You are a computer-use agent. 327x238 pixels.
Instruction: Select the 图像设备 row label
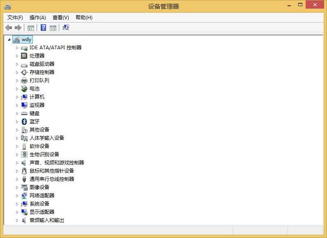(x=39, y=187)
